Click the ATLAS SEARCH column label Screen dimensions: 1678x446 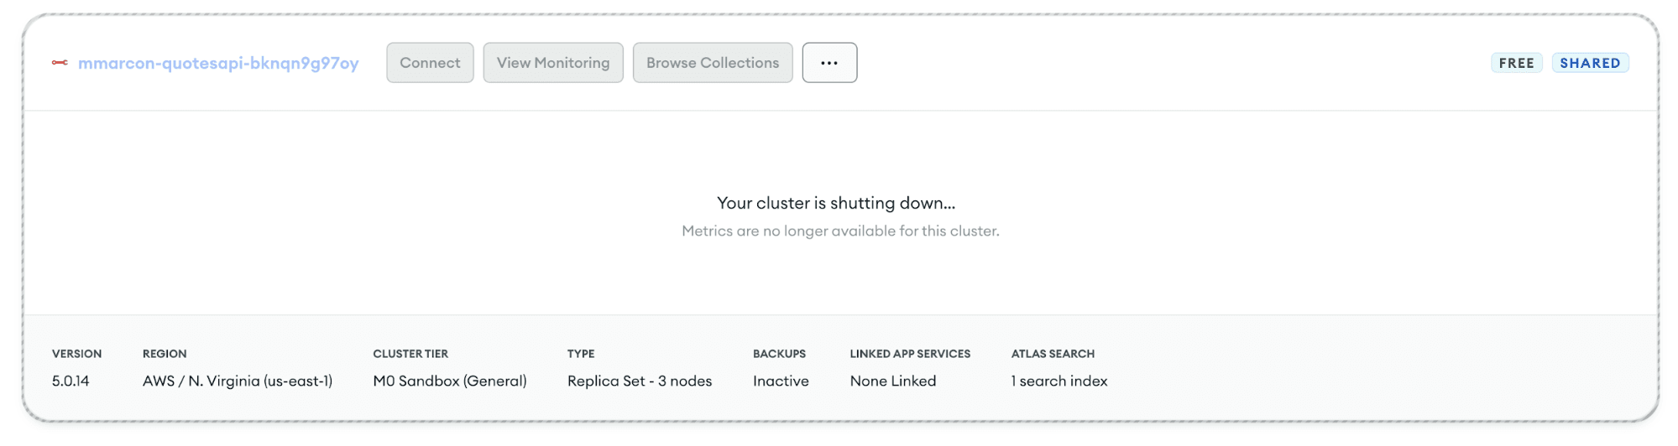(1052, 354)
